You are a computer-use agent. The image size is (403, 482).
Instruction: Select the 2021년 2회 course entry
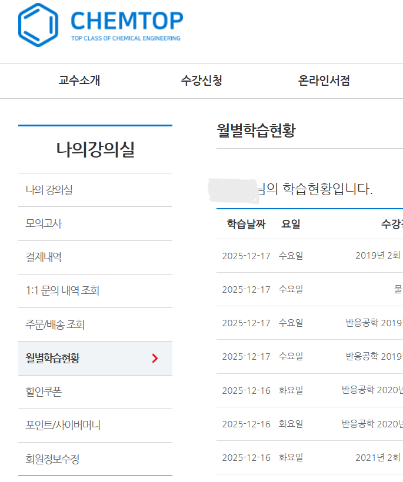(378, 457)
